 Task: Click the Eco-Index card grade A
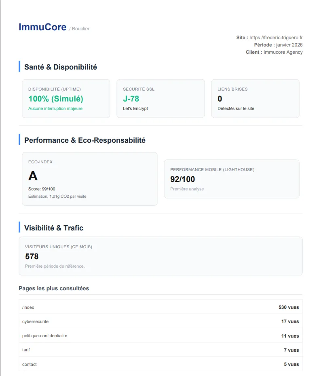coord(33,176)
